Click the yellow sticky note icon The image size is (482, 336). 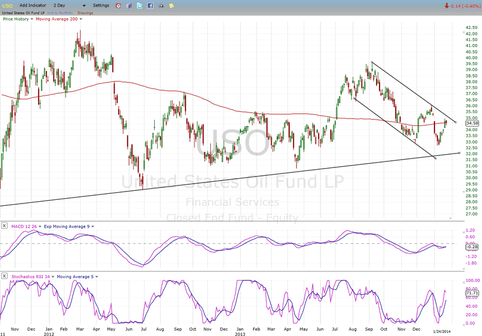[172, 5]
